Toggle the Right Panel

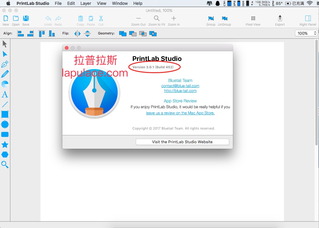[308, 21]
